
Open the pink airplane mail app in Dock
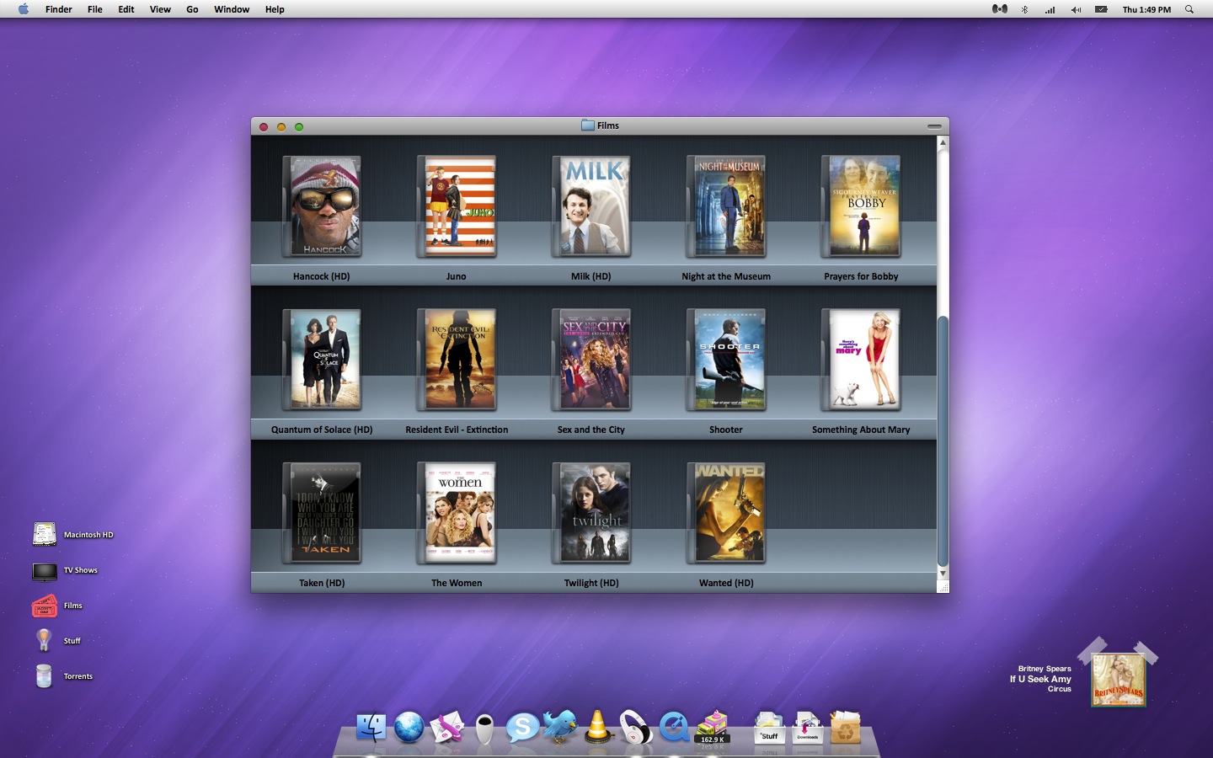[x=447, y=727]
